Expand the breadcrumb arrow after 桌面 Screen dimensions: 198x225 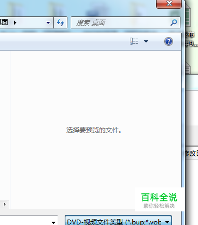pyautogui.click(x=15, y=22)
